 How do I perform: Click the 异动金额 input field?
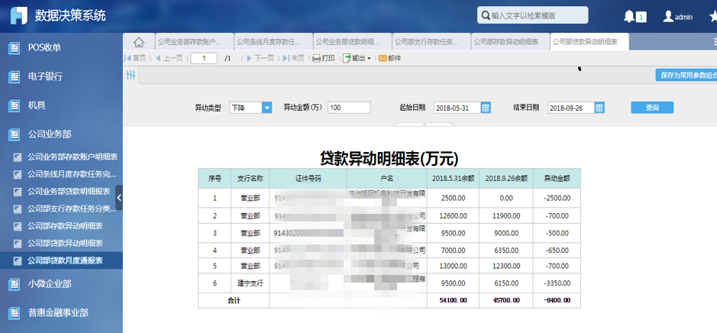click(349, 108)
